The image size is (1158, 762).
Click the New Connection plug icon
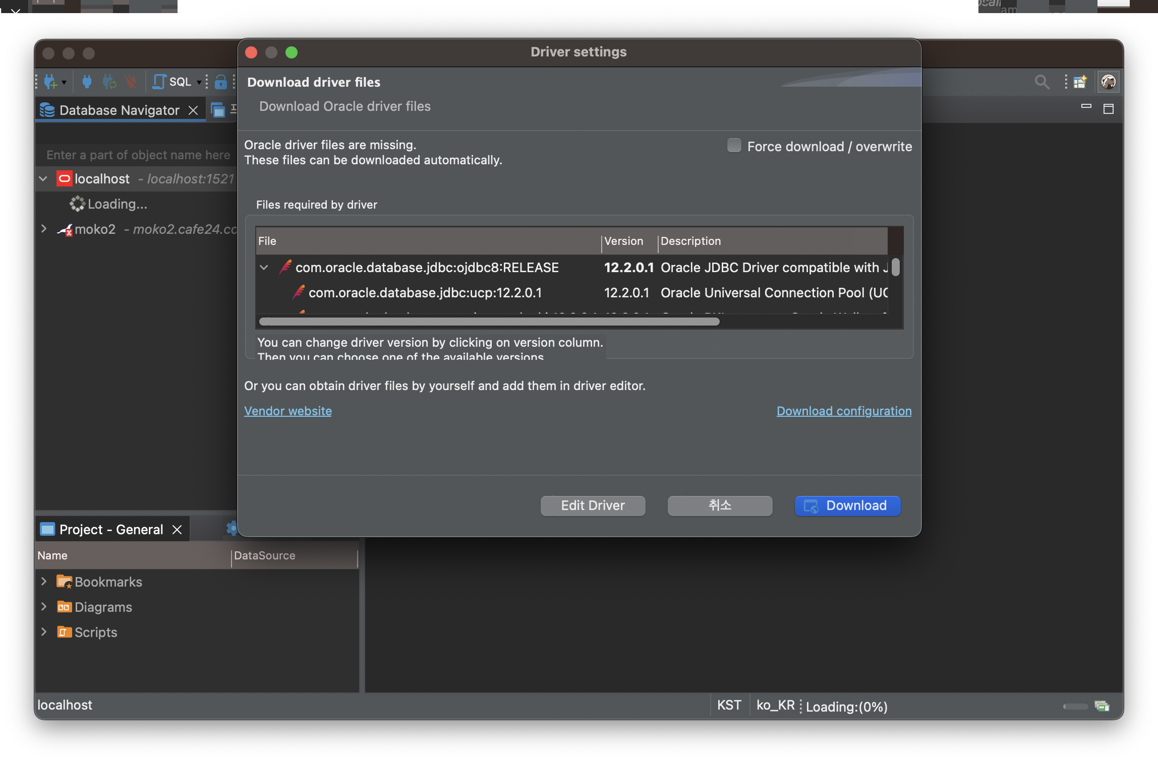pyautogui.click(x=50, y=82)
